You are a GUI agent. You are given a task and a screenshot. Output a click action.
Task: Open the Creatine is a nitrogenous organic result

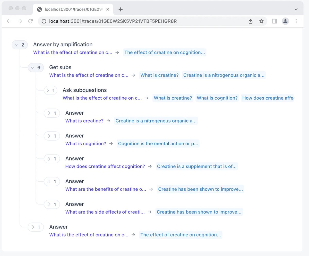(224, 75)
